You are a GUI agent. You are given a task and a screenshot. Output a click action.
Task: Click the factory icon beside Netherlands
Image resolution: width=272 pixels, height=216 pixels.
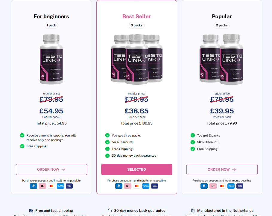193,210
